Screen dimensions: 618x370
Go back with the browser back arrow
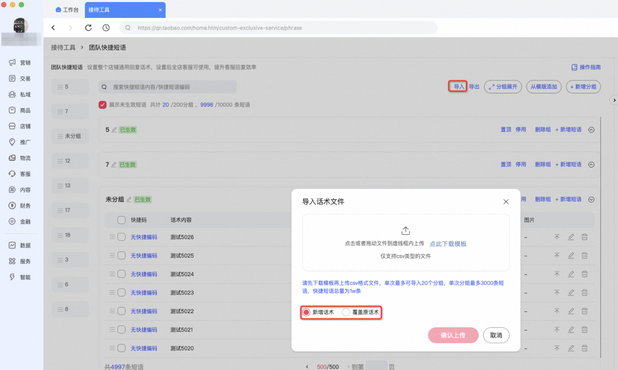click(53, 28)
